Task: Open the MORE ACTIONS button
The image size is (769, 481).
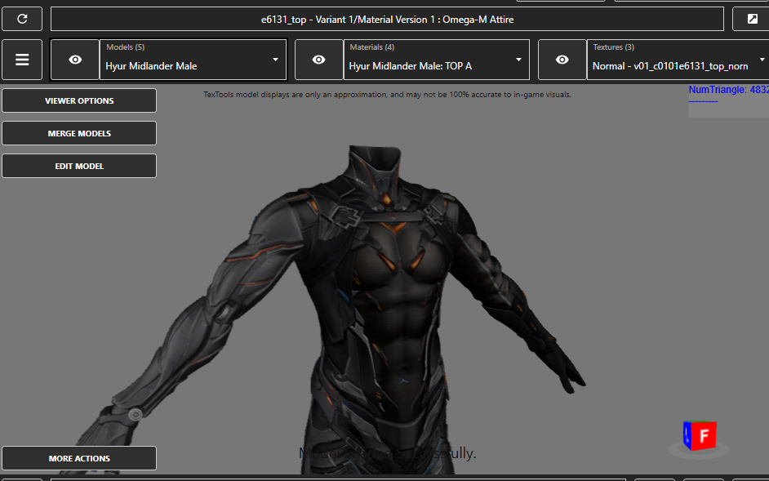Action: 79,458
